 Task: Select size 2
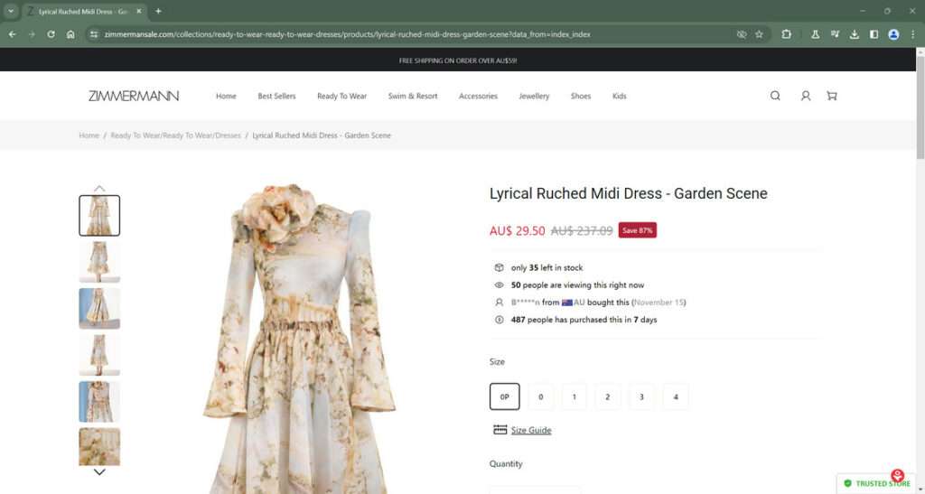point(607,396)
